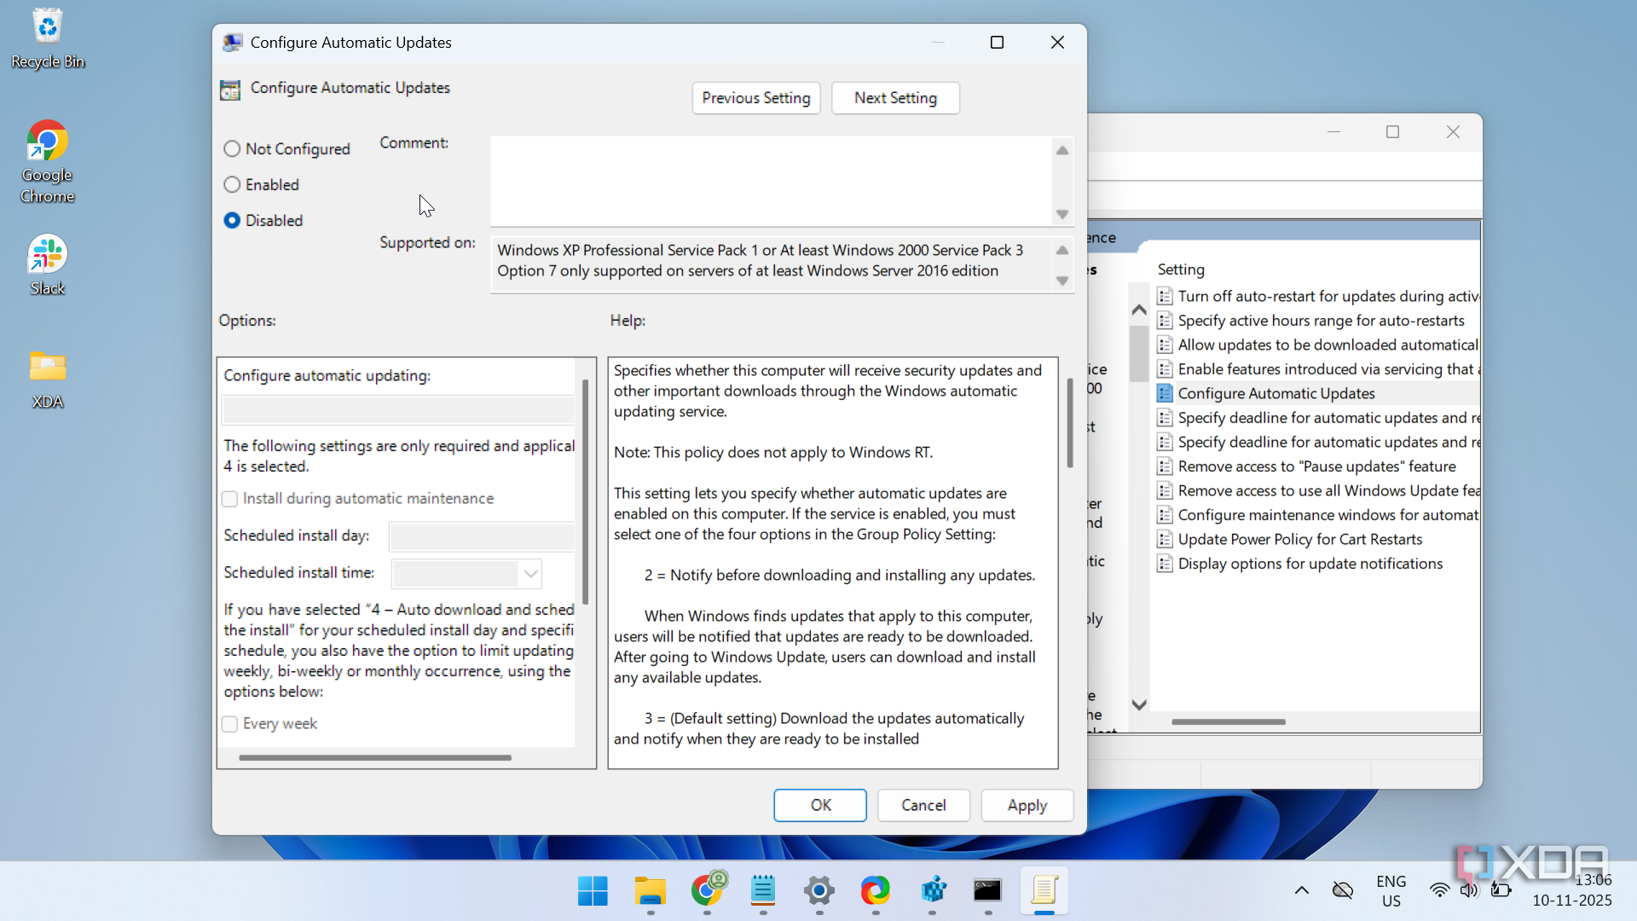Show hidden system tray icons
Viewport: 1637px width, 921px height.
pyautogui.click(x=1301, y=891)
